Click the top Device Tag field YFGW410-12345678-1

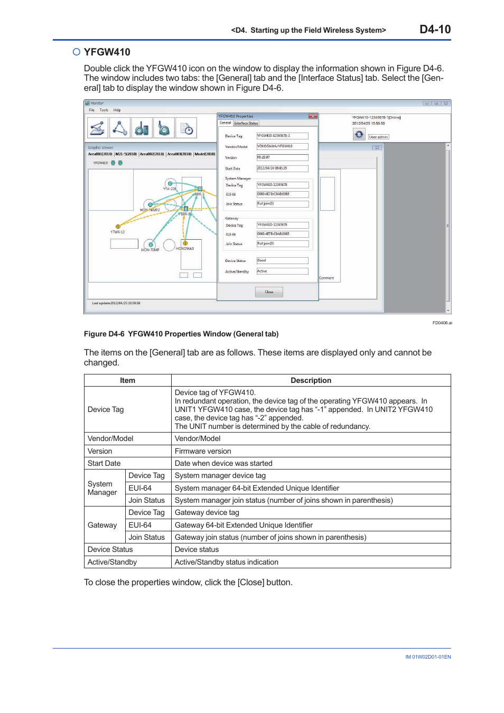(x=282, y=136)
